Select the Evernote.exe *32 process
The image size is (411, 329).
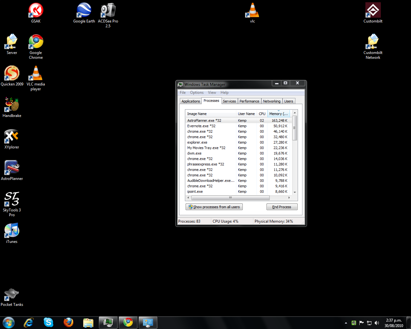point(239,126)
